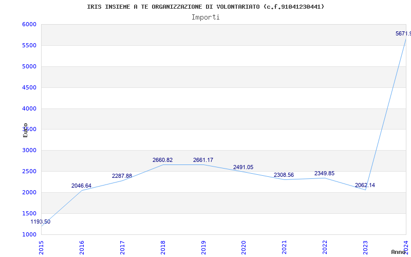Click the x-axis year 2021
The height and width of the screenshot is (257, 411).
285,248
